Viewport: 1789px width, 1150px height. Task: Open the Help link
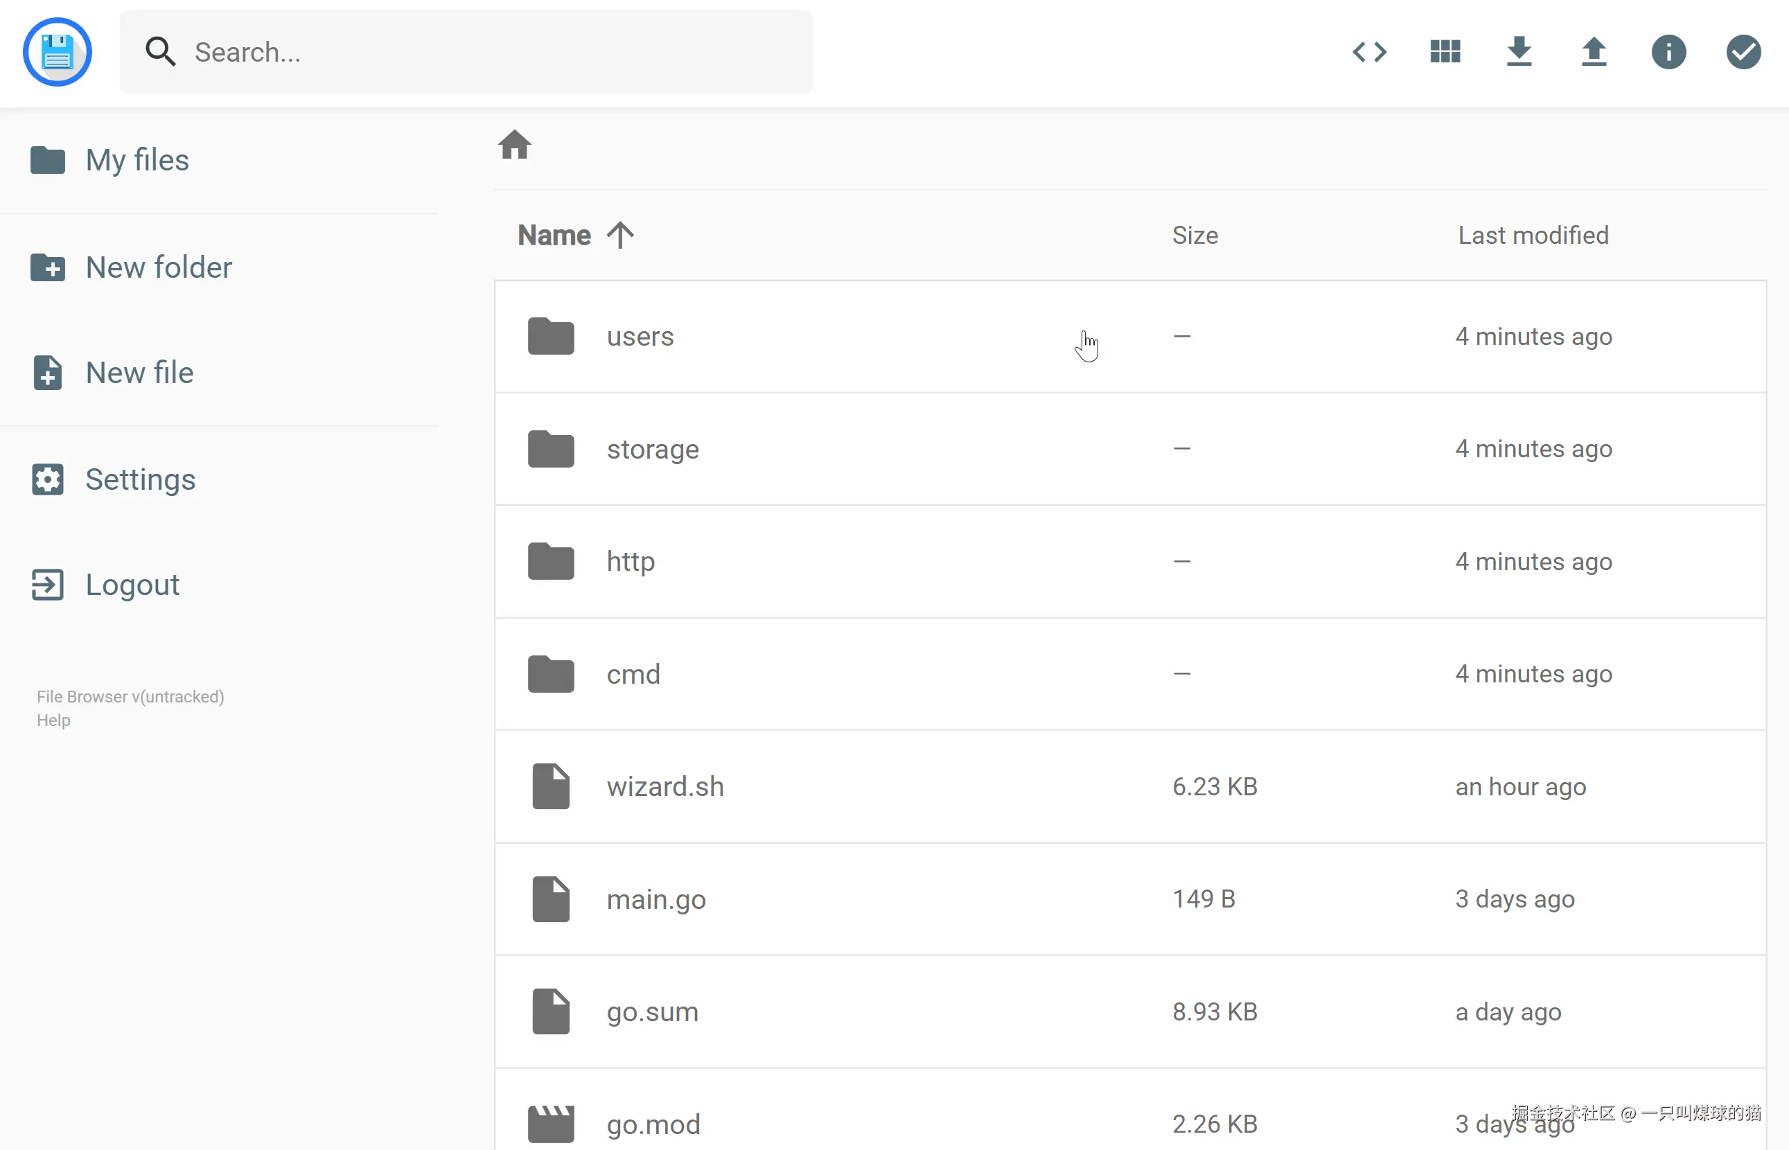click(x=54, y=720)
